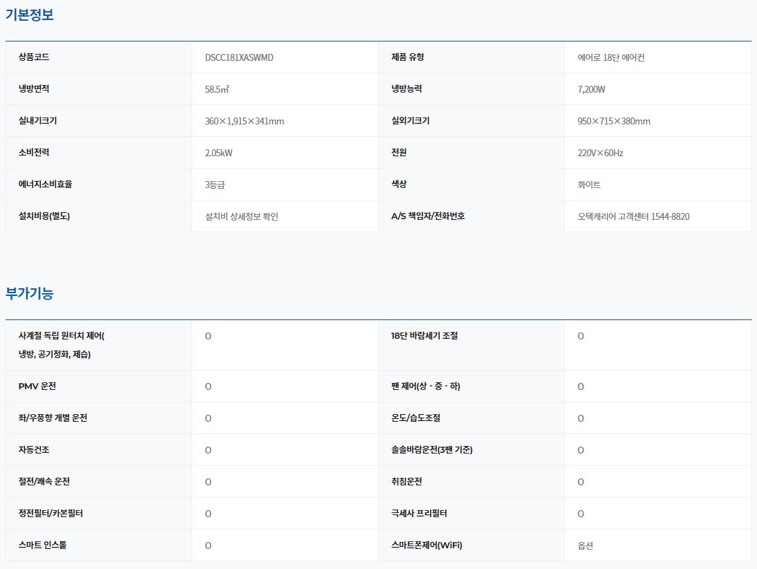Viewport: 757px width, 569px height.
Task: Click the 에어로 18단 에어컨 product type value
Action: click(611, 57)
